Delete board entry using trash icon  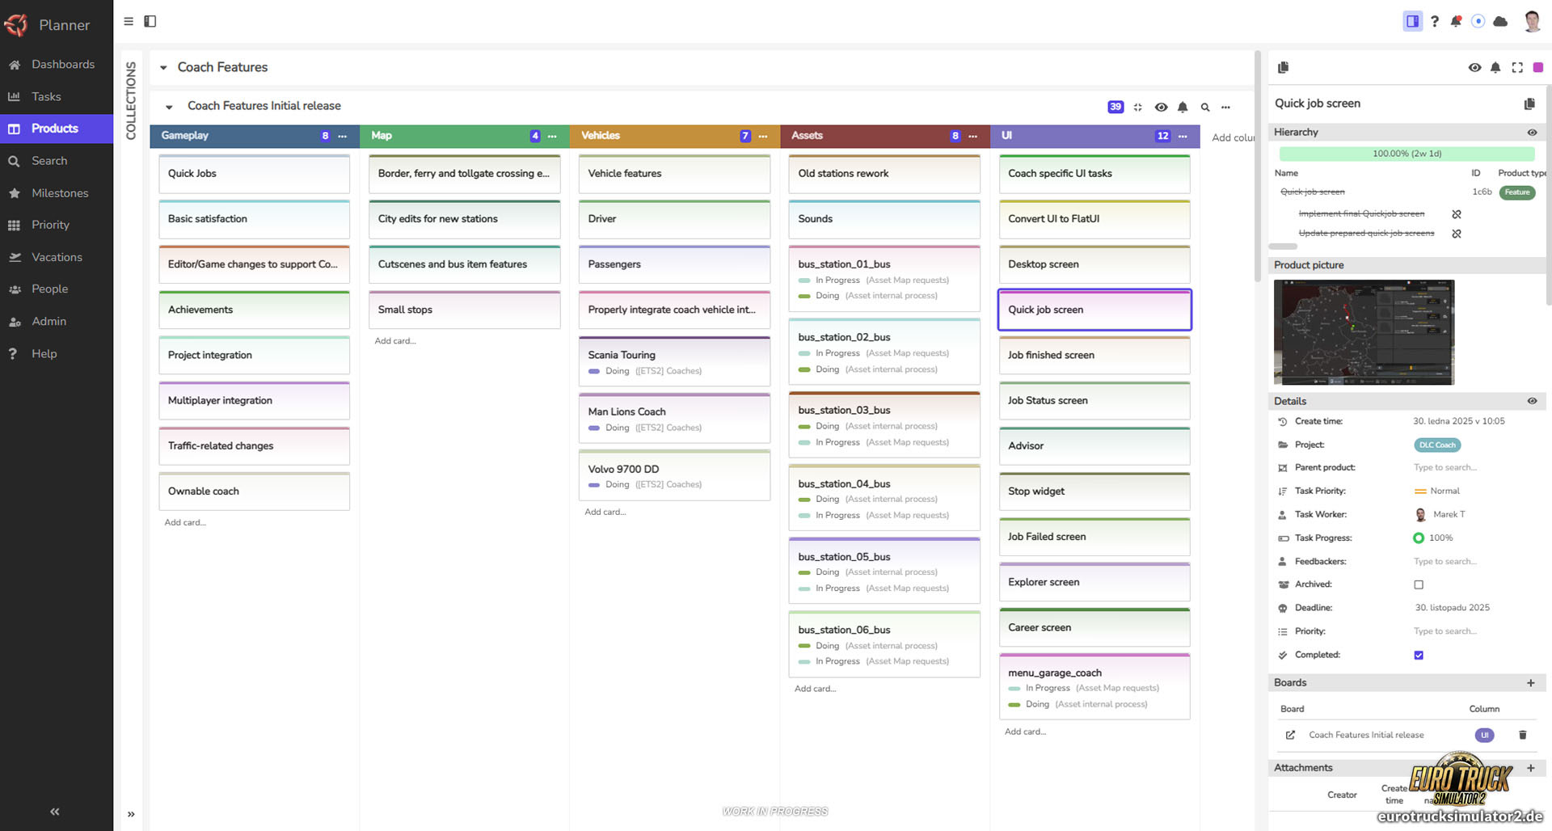[1523, 735]
